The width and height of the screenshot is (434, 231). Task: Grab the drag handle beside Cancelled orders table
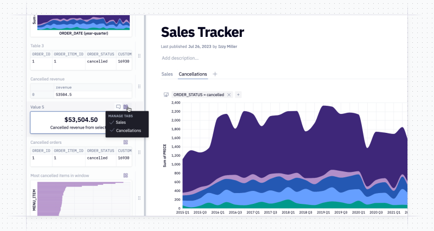tap(139, 152)
